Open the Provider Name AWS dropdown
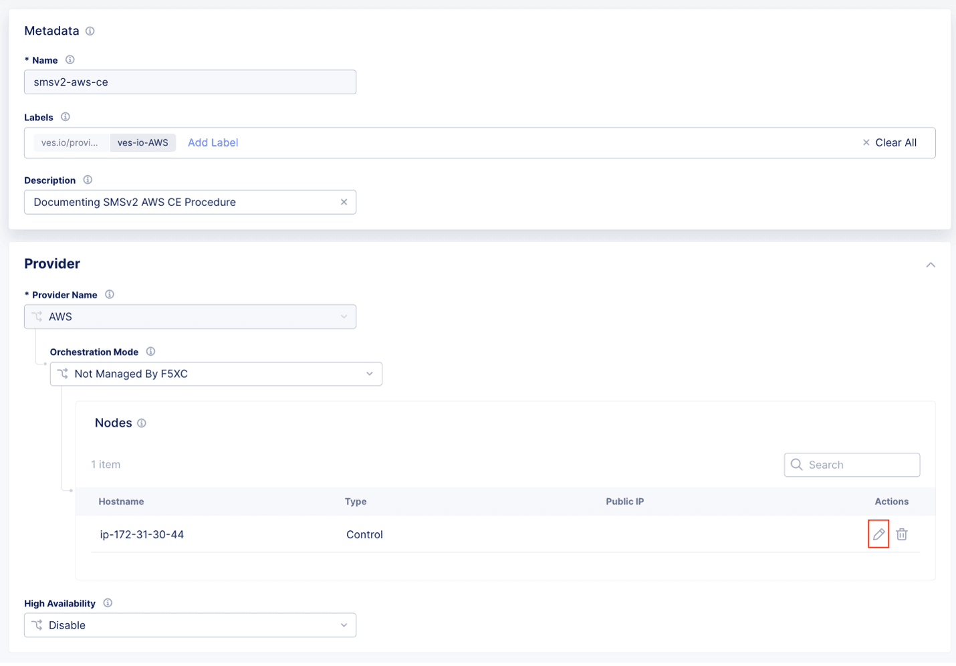The image size is (956, 666). coord(190,317)
